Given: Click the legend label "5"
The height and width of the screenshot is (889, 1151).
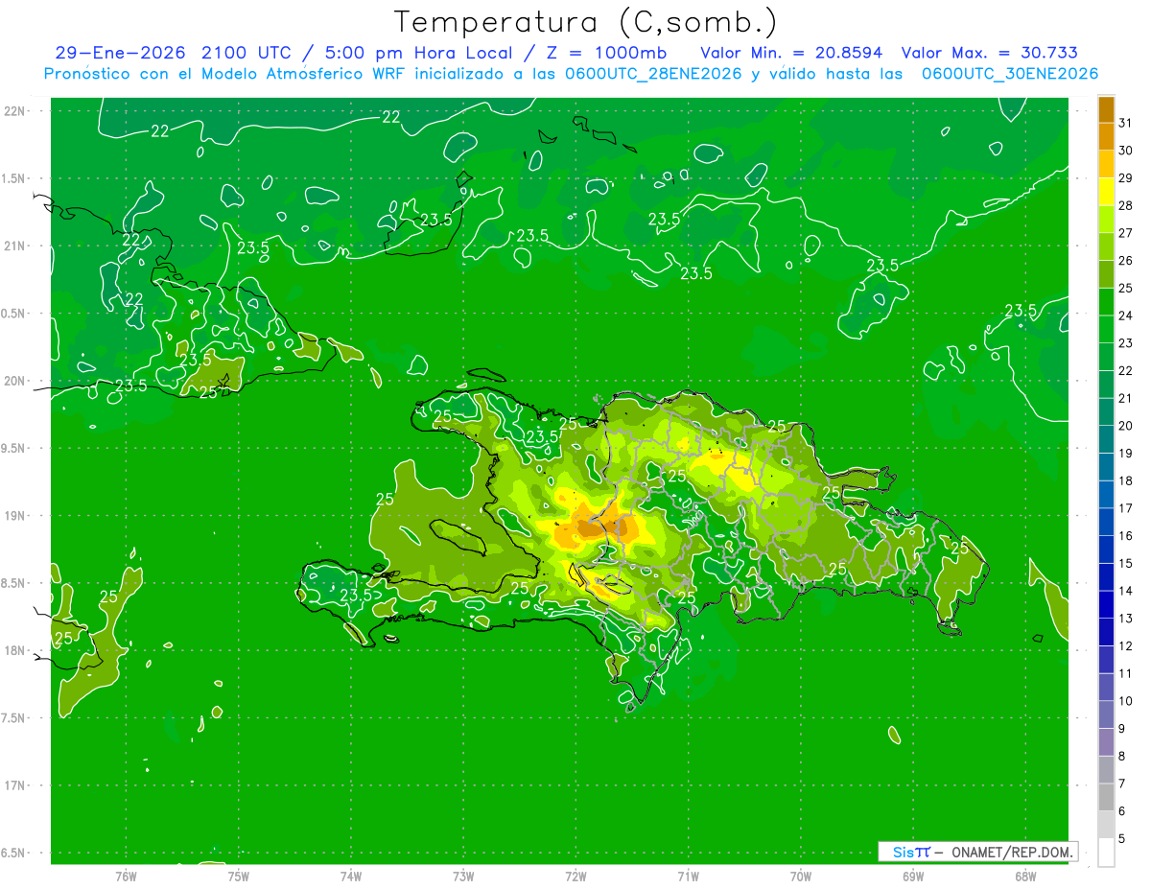Looking at the screenshot, I should tap(1121, 839).
